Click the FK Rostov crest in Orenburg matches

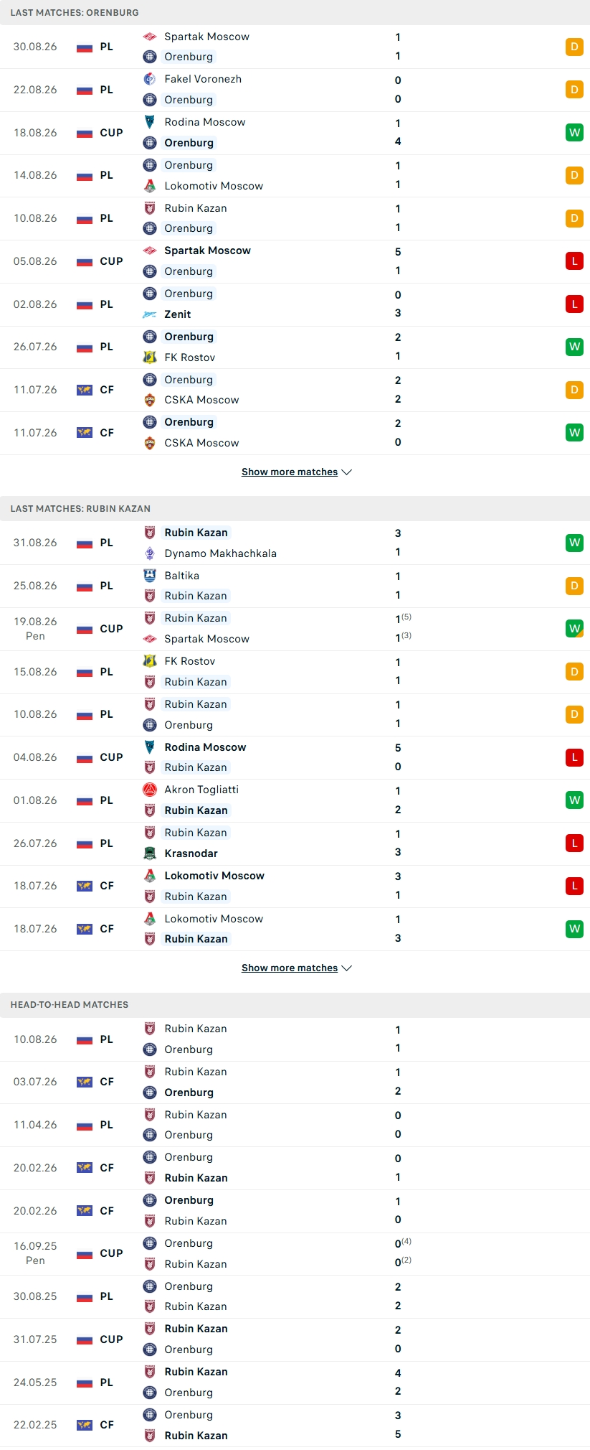[150, 357]
